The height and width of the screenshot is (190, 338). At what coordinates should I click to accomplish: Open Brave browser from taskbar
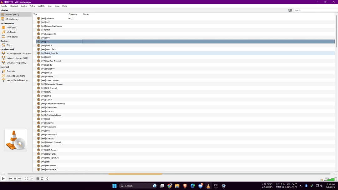click(185, 186)
